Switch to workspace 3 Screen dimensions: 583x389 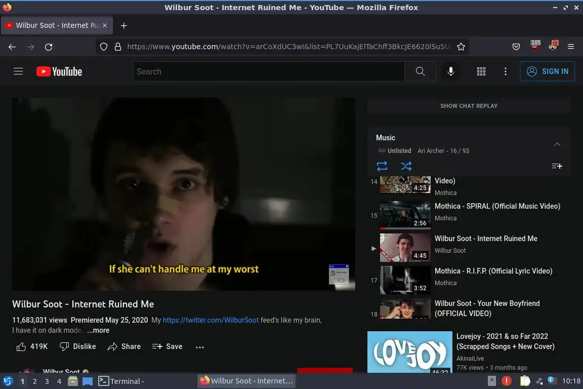[x=47, y=381]
